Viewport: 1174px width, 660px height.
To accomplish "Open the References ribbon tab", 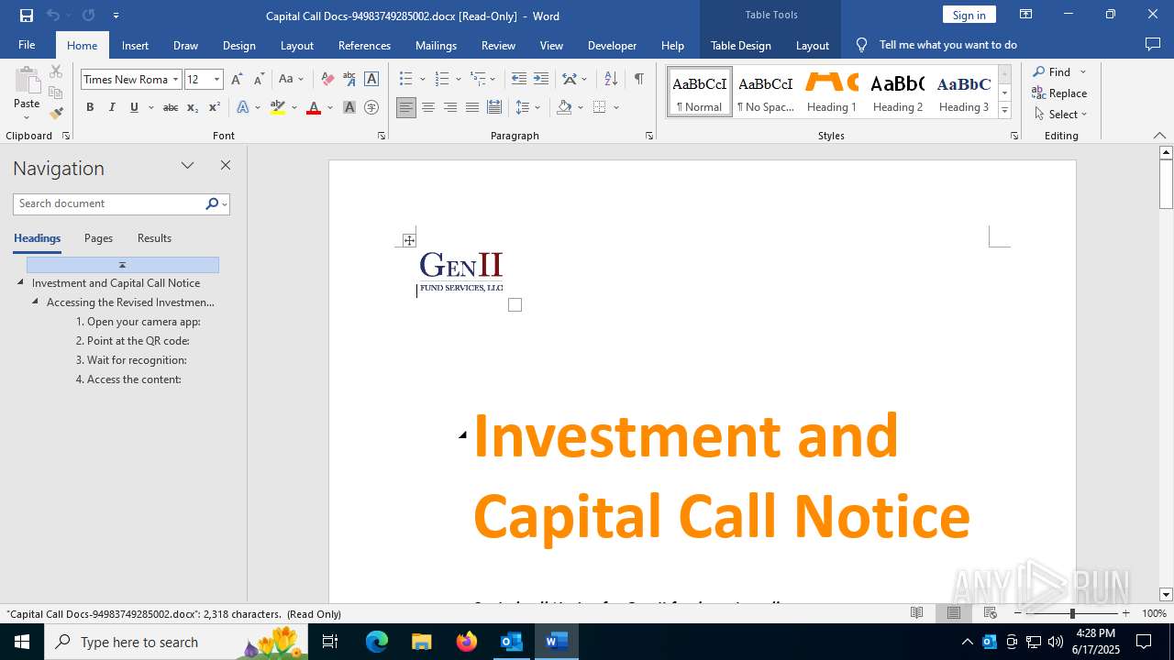I will (364, 45).
